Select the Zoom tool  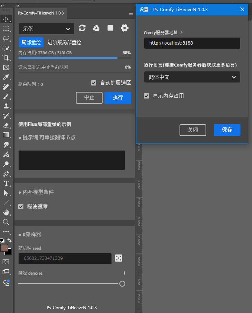(6, 222)
